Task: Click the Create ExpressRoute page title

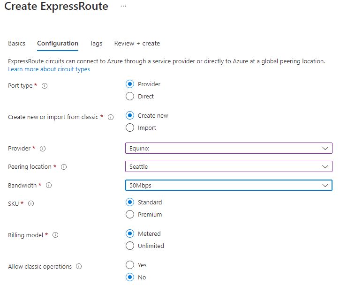Action: click(x=56, y=6)
